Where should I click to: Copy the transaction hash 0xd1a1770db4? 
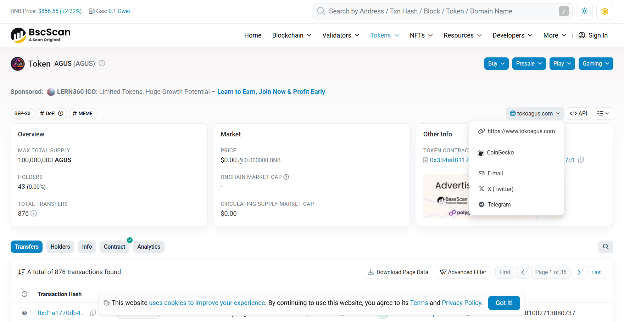click(93, 313)
